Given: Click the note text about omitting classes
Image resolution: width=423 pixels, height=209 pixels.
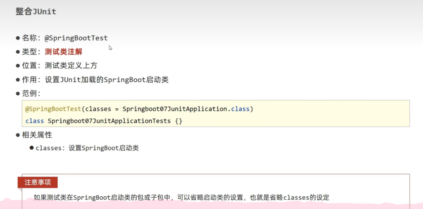Looking at the screenshot, I should coord(181,197).
